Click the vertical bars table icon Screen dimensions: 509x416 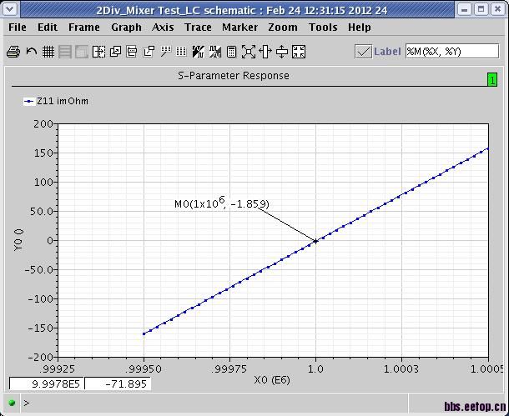click(181, 52)
